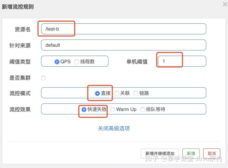Click the 针对来源 input field with default

tap(123, 45)
